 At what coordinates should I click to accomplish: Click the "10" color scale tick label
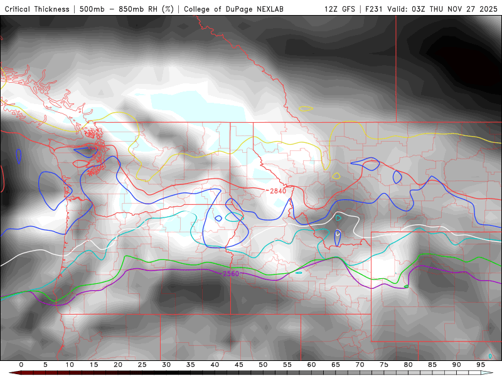tap(70, 365)
